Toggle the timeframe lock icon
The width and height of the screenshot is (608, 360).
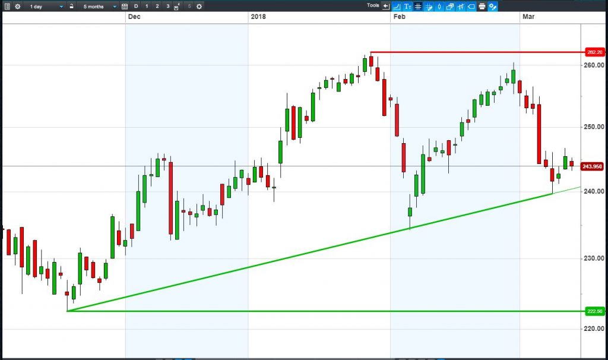[71, 6]
